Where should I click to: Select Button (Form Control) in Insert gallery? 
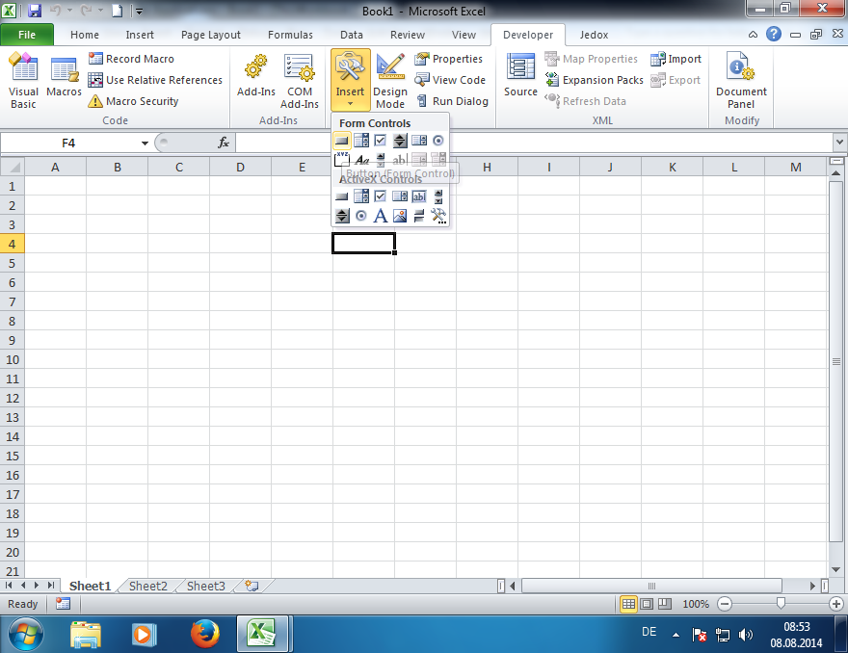tap(341, 141)
